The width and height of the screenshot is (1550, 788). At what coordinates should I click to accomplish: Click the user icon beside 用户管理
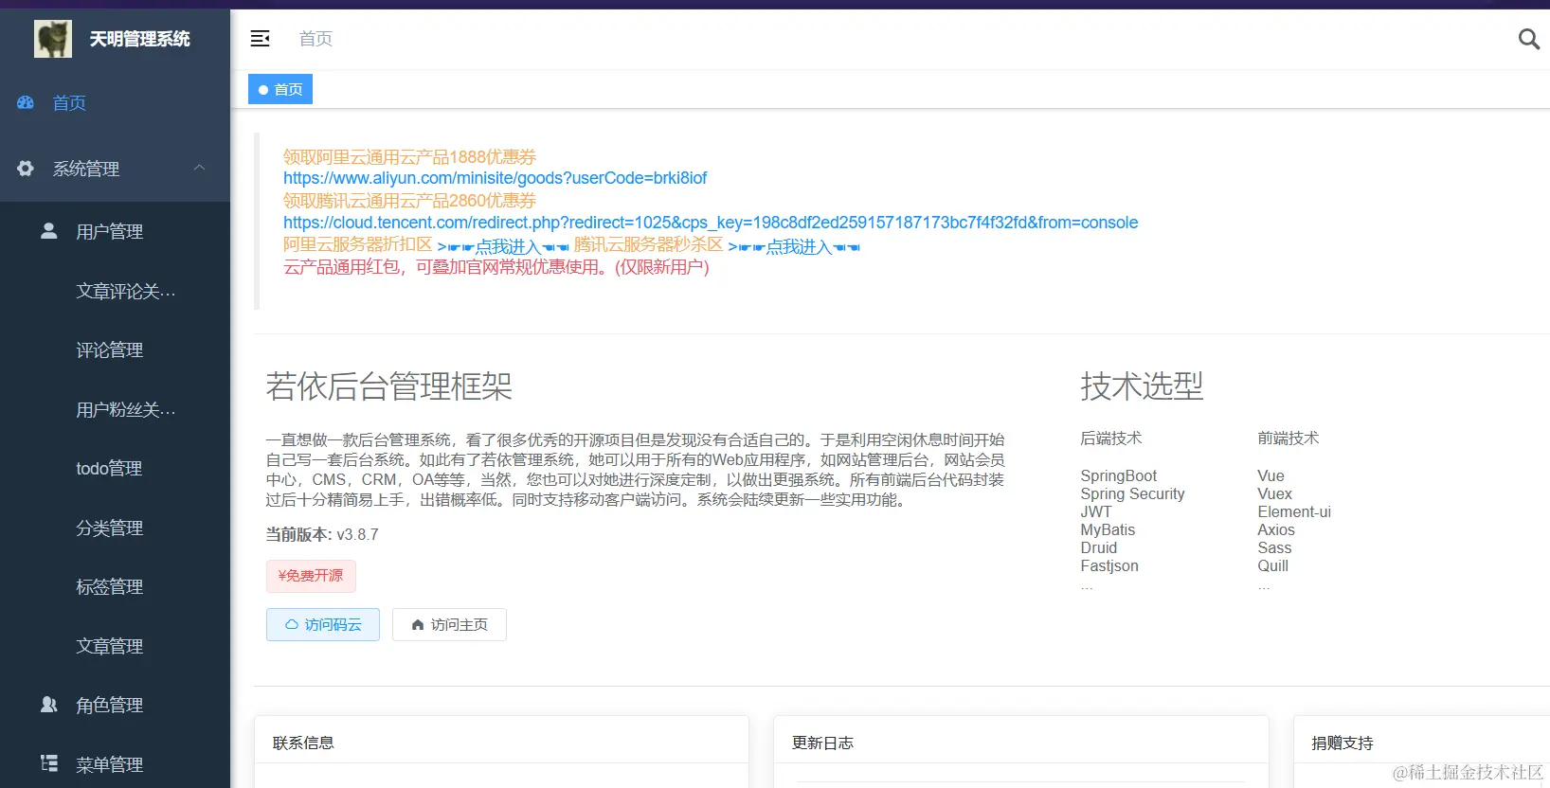click(x=49, y=231)
